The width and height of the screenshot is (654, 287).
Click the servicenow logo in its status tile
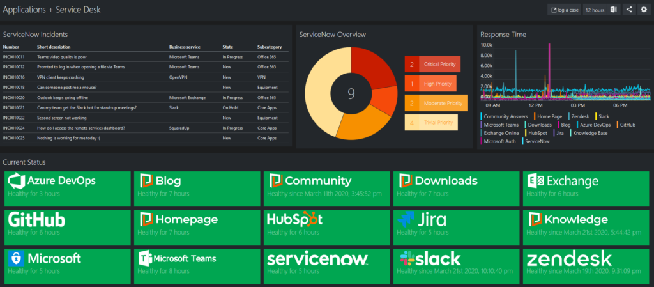point(317,258)
